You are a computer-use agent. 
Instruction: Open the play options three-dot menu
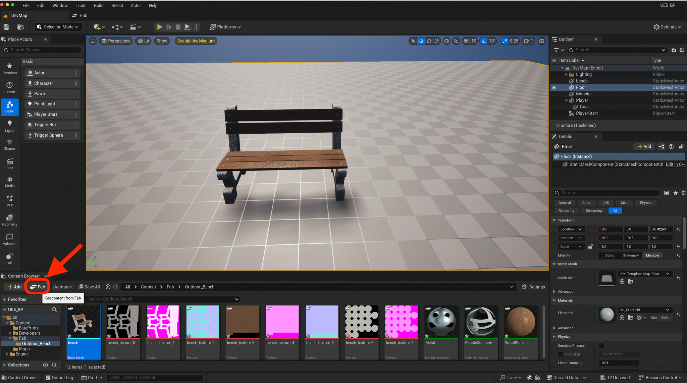pyautogui.click(x=197, y=27)
